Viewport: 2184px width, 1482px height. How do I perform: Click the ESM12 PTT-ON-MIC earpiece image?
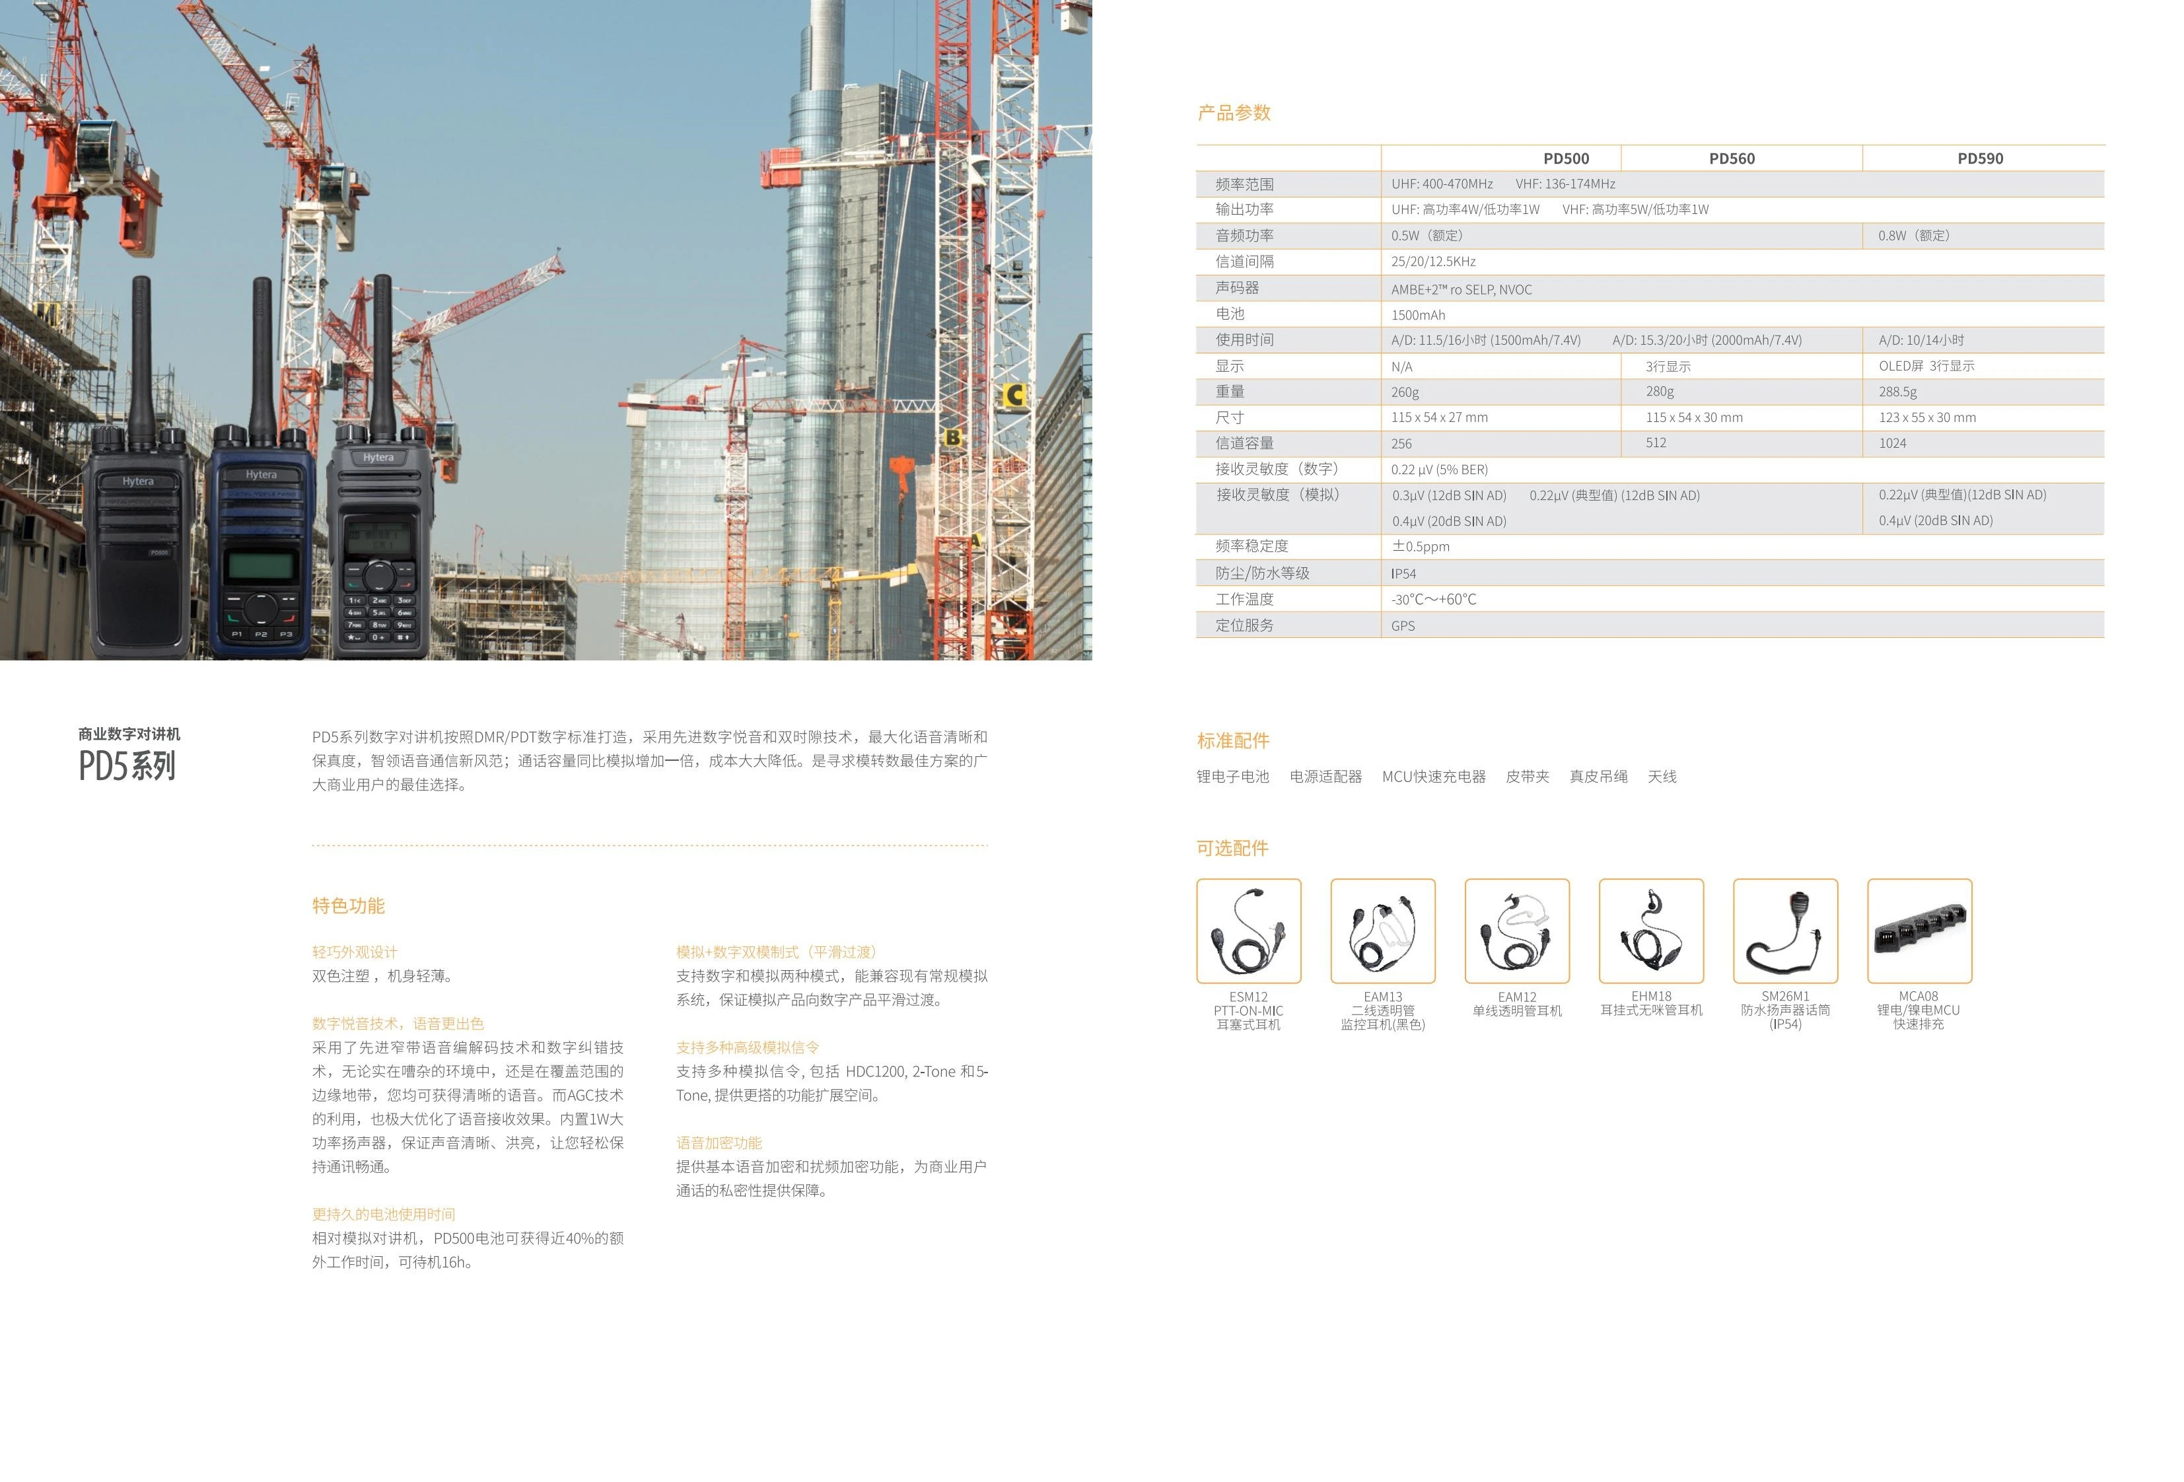(1248, 931)
